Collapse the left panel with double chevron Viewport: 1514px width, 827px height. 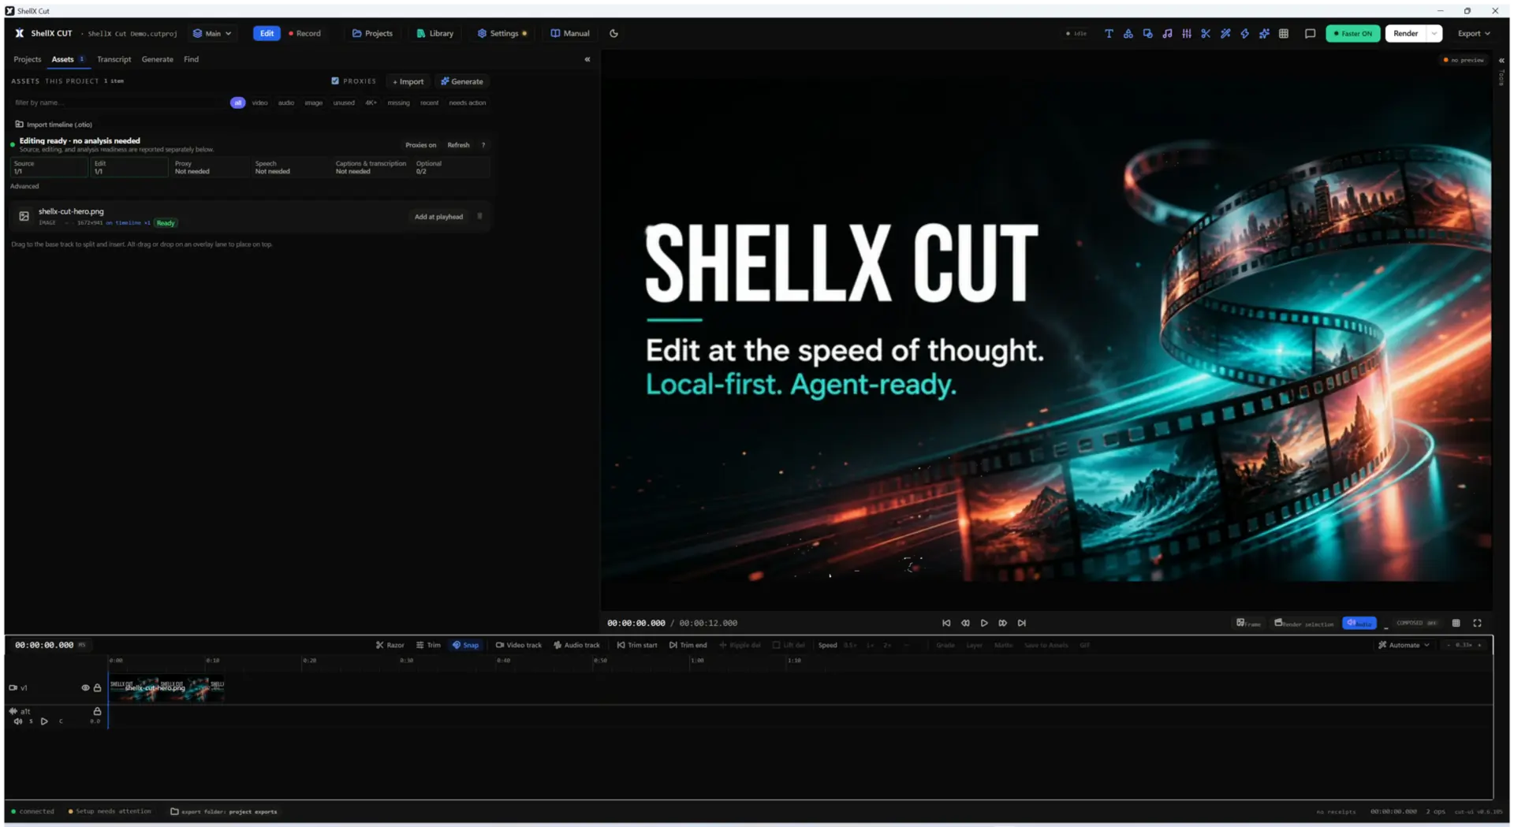pyautogui.click(x=587, y=59)
